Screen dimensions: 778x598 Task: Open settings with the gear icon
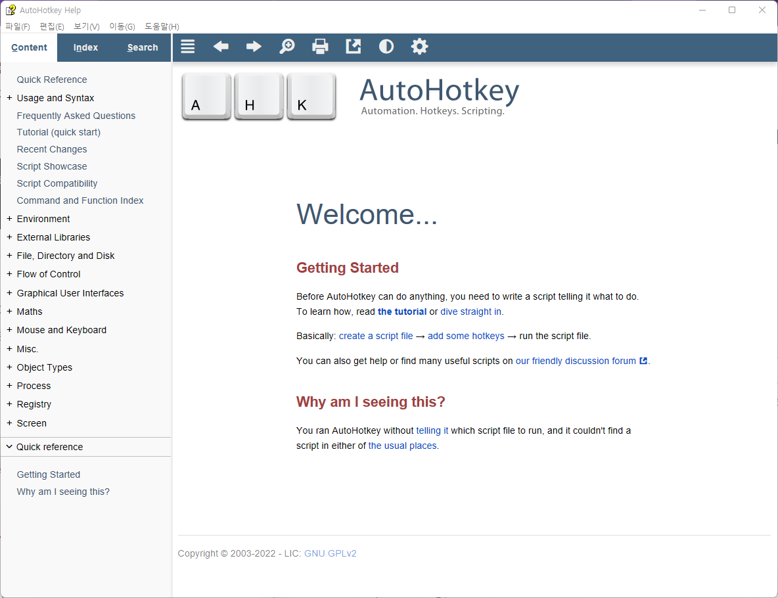[419, 47]
